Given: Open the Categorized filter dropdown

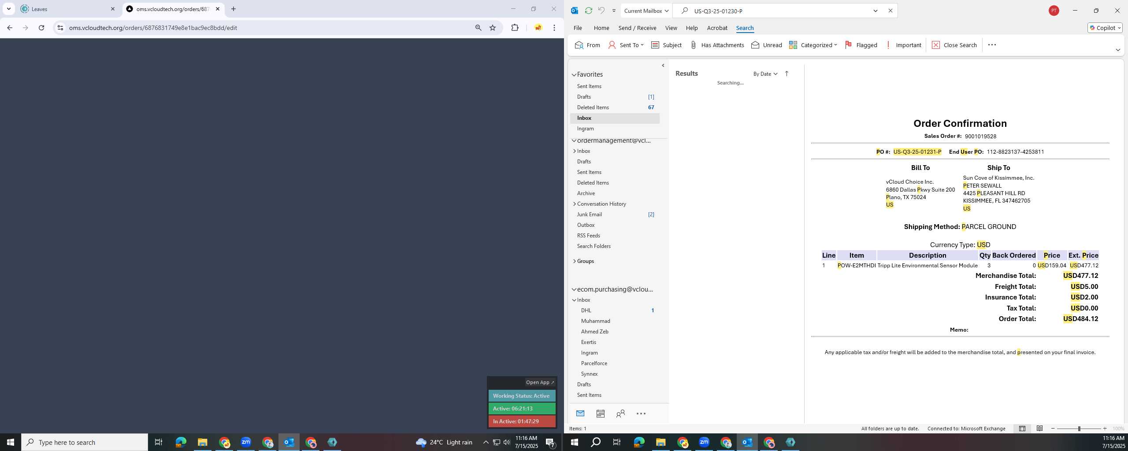Looking at the screenshot, I should click(x=813, y=45).
